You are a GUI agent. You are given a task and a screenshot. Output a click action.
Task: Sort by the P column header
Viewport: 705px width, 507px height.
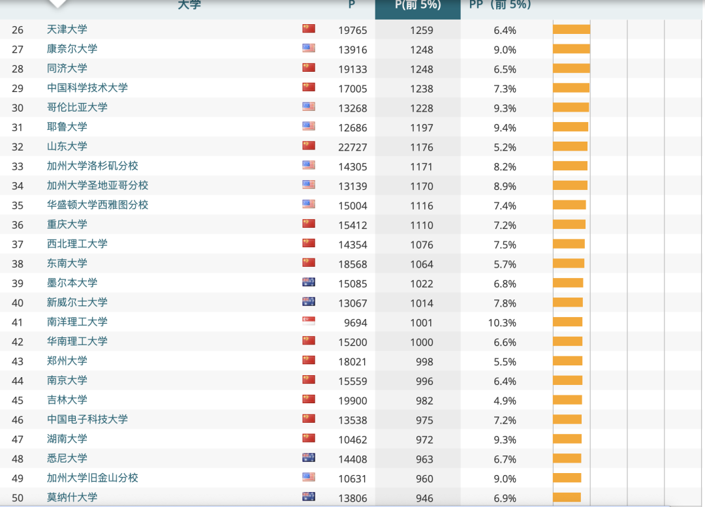coord(352,5)
